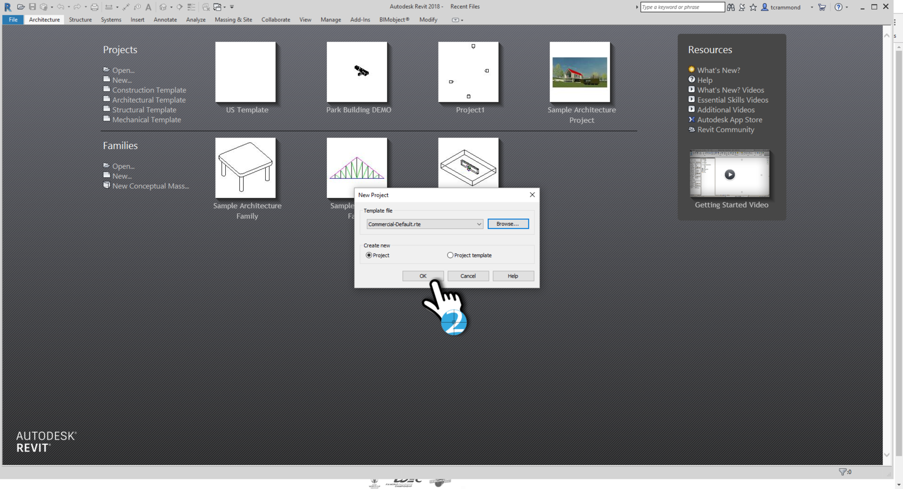The height and width of the screenshot is (489, 903).
Task: Click the Tag by Category icon
Action: [x=137, y=7]
